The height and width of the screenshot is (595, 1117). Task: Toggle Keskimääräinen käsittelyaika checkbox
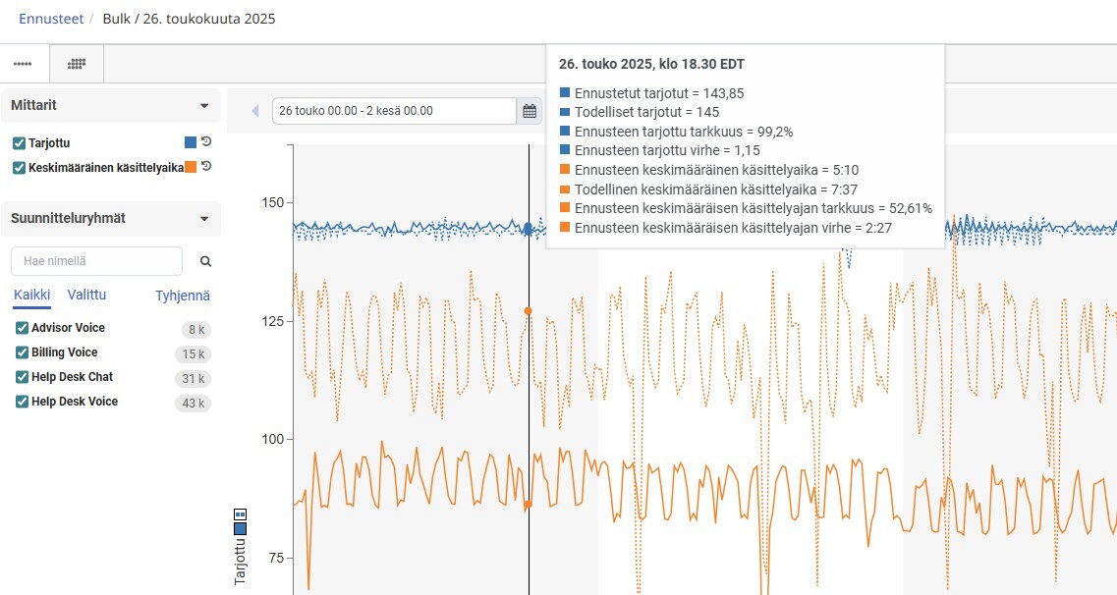coord(19,168)
